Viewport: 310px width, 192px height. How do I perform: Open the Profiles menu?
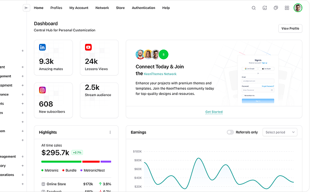(x=56, y=8)
